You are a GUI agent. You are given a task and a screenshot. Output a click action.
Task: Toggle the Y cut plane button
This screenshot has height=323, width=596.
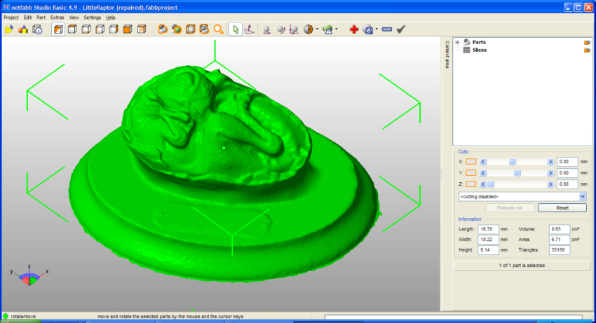click(470, 173)
